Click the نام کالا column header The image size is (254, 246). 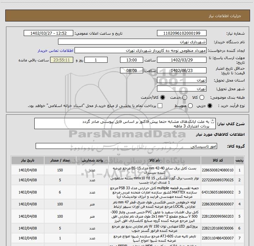(x=154, y=160)
